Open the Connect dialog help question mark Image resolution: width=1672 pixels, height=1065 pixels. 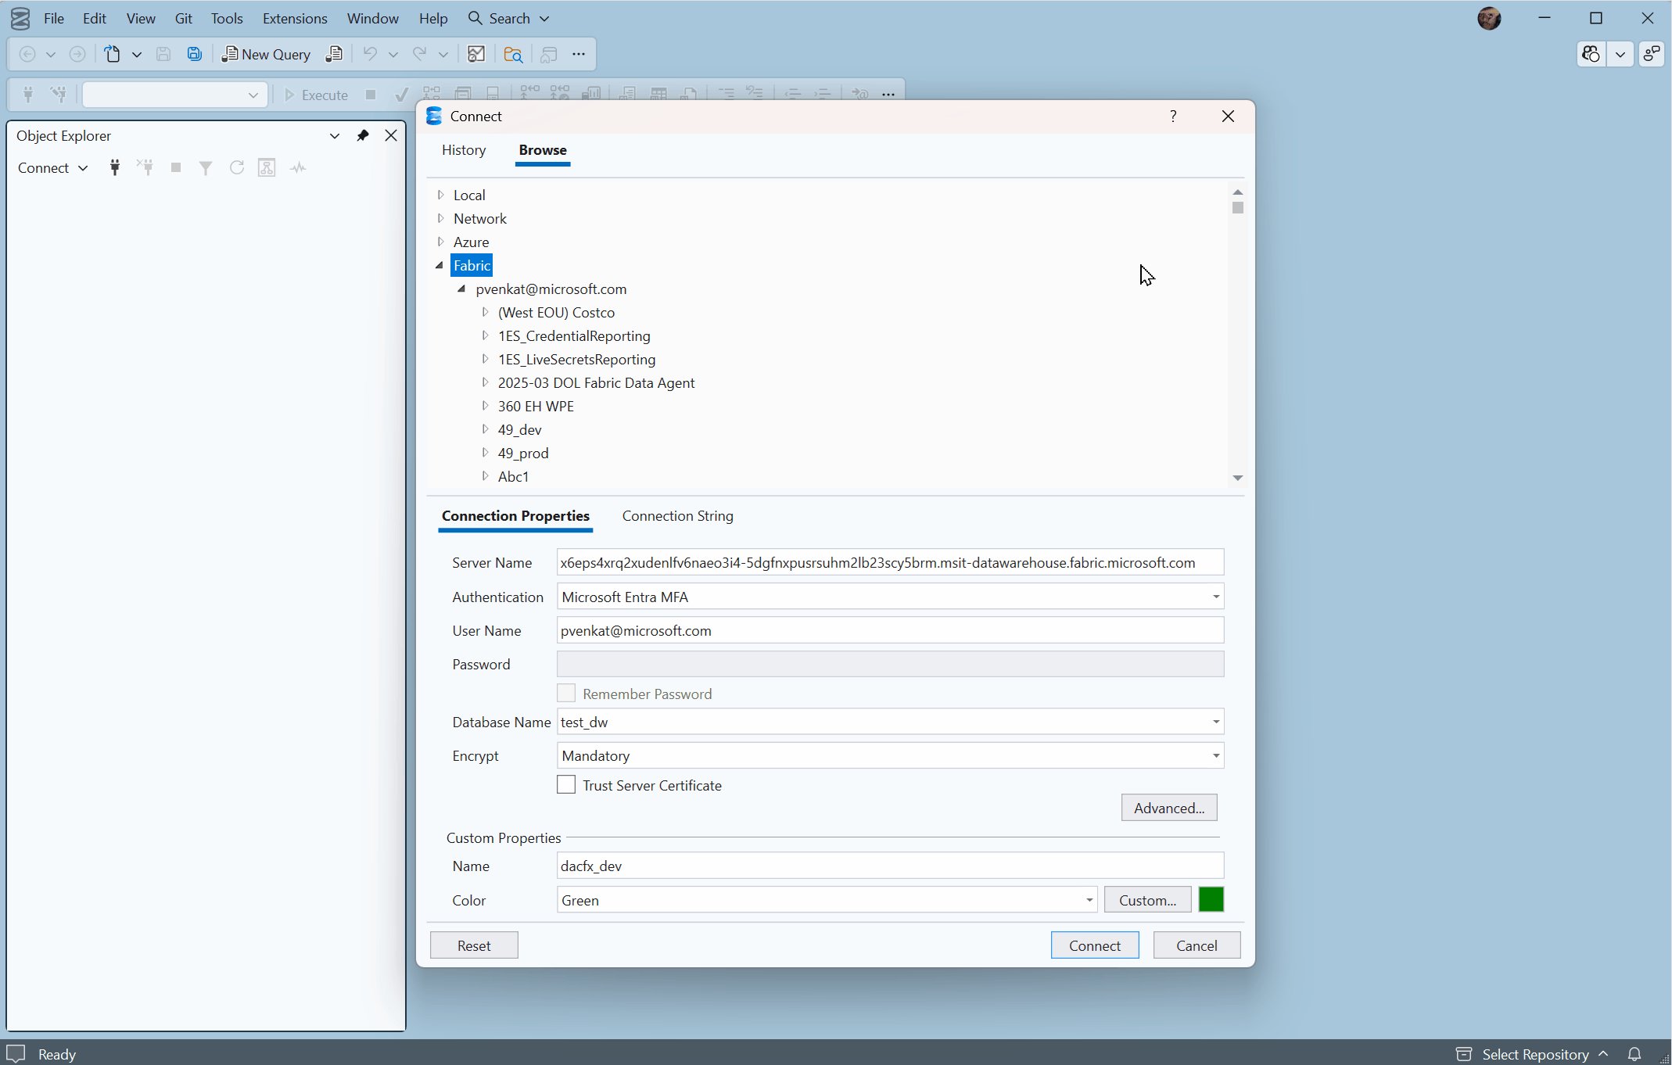tap(1173, 116)
